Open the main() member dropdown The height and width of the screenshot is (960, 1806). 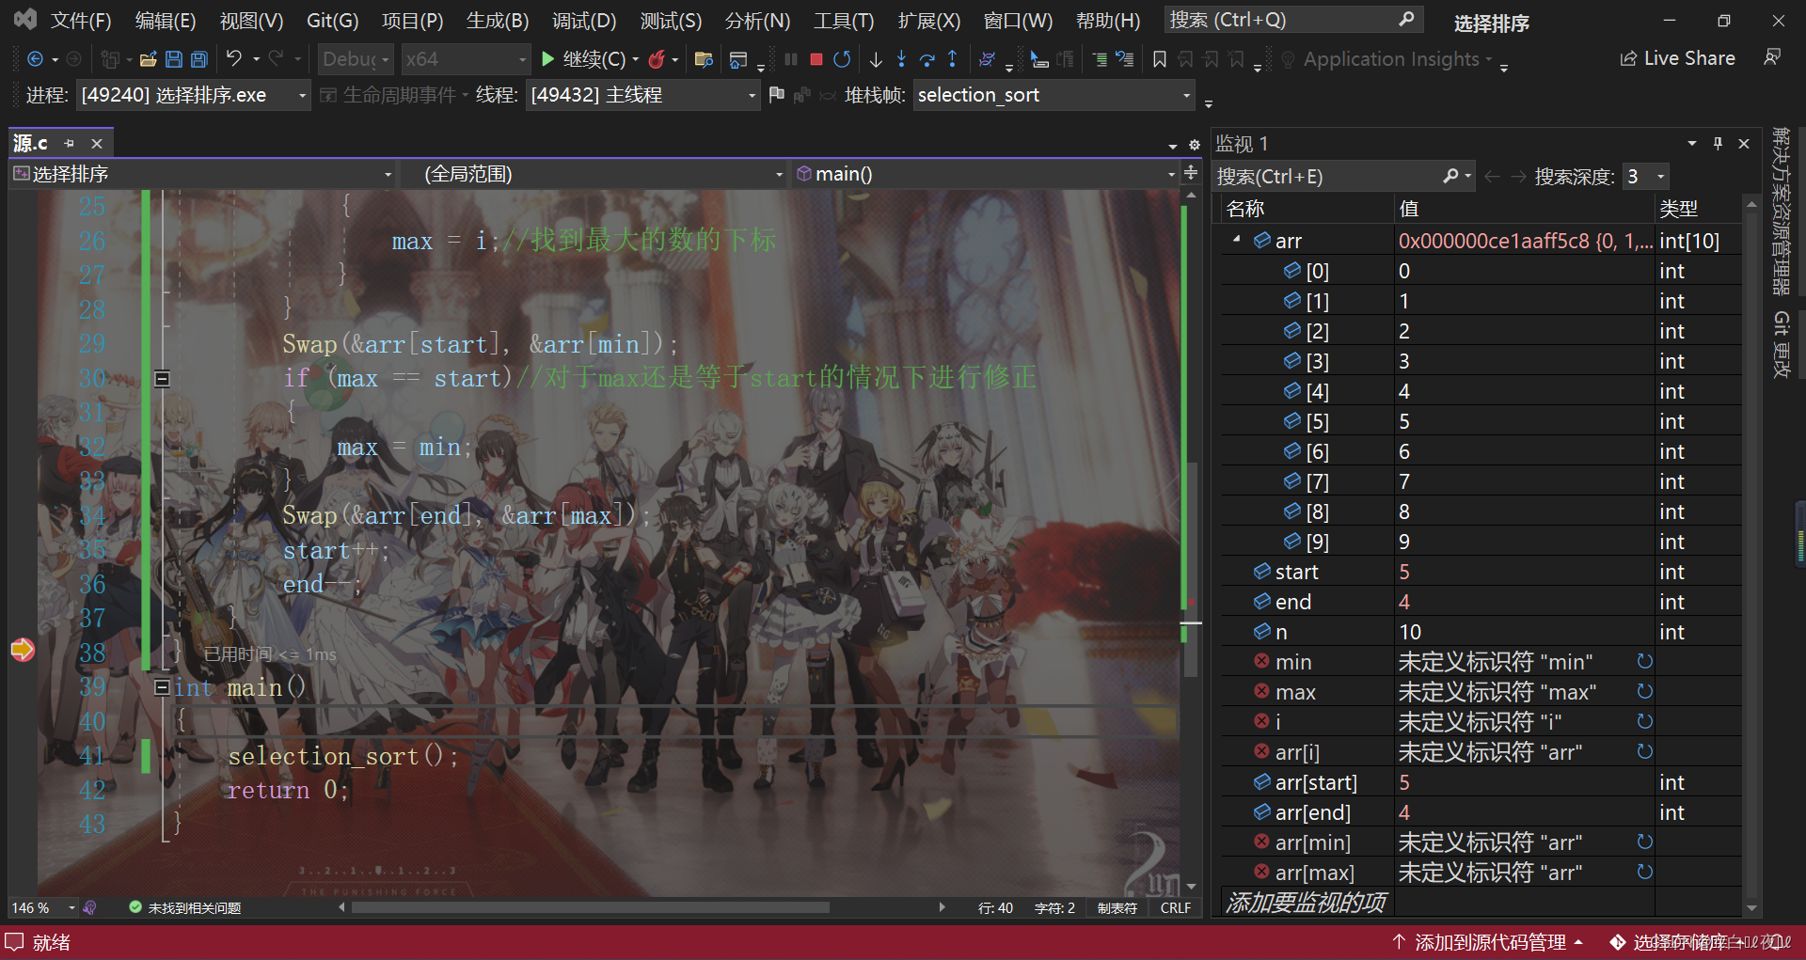[x=985, y=174]
